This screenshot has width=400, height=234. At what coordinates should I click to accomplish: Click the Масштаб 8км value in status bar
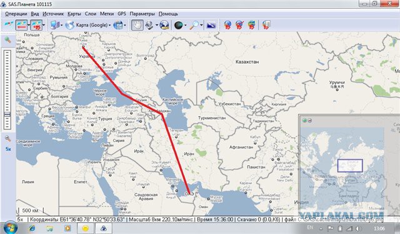pyautogui.click(x=161, y=220)
